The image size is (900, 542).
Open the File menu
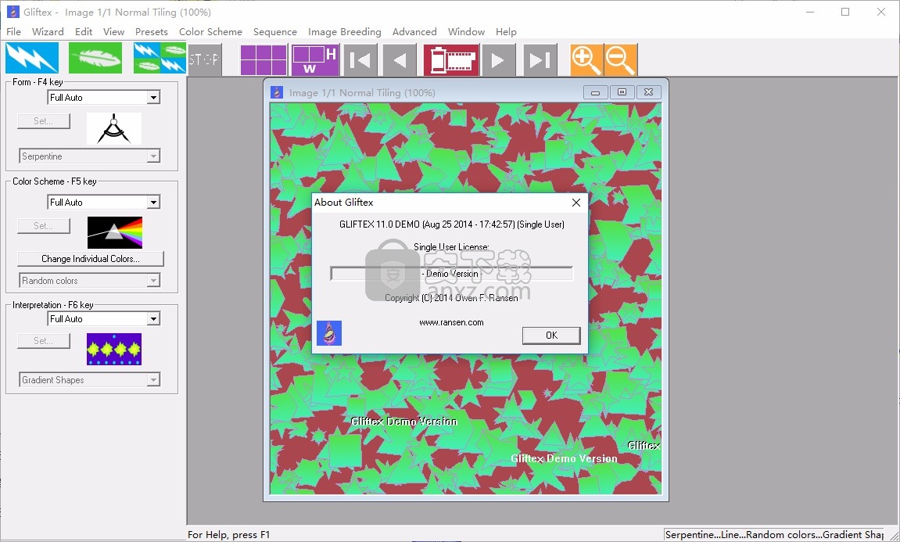pyautogui.click(x=13, y=31)
